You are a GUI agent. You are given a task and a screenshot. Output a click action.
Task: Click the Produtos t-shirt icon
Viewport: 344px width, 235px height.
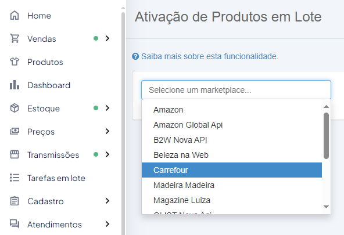pyautogui.click(x=15, y=62)
